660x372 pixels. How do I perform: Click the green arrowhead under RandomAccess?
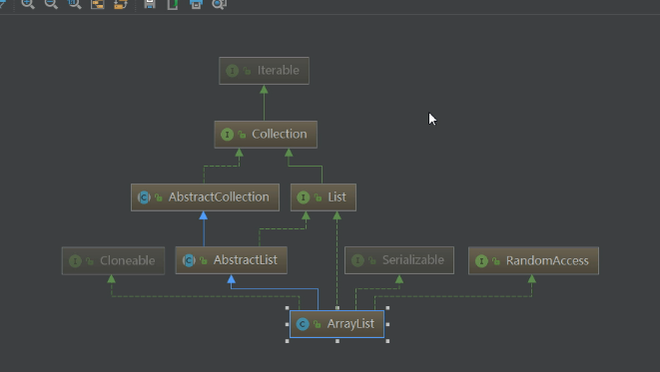pyautogui.click(x=531, y=279)
